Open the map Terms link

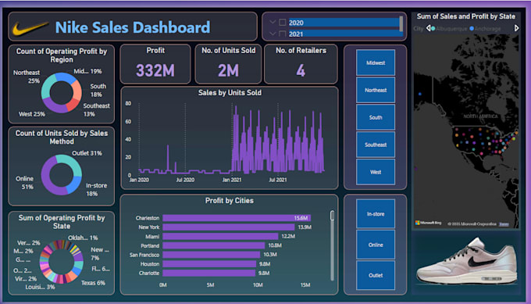click(x=504, y=224)
